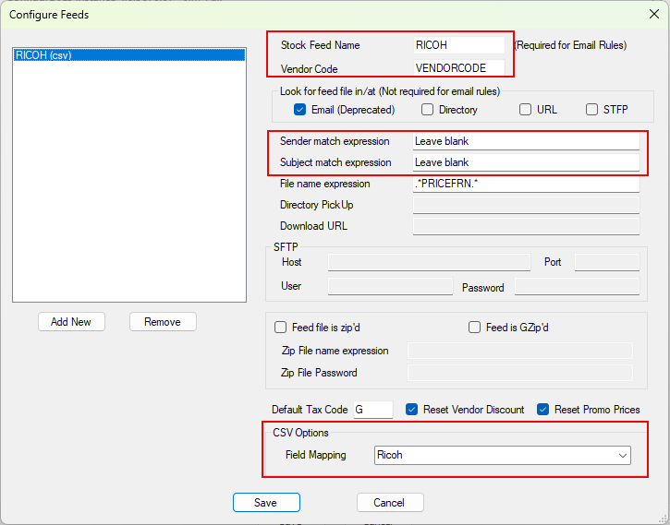Tick the URL checkbox
This screenshot has width=670, height=525.
(526, 110)
